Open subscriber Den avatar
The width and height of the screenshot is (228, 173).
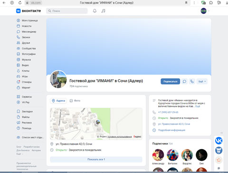[x=201, y=155]
